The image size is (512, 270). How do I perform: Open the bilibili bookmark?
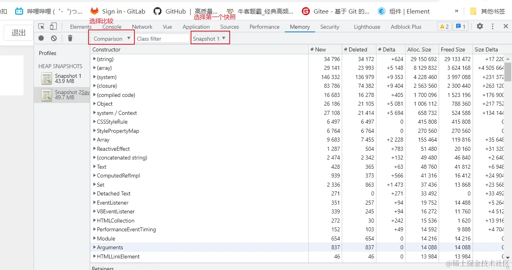coord(49,11)
